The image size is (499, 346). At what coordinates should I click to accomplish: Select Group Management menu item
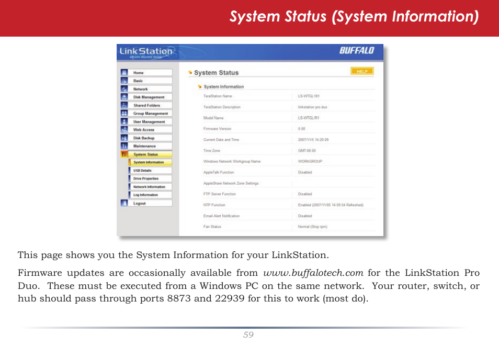click(150, 113)
